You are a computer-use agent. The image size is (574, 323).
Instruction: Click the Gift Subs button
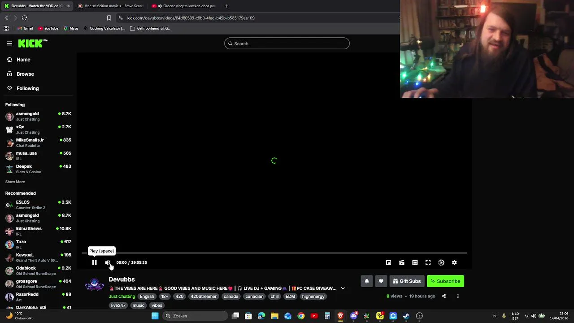click(407, 281)
